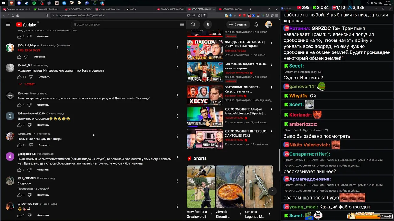Open options menu for @Foxi_dae comment
The height and width of the screenshot is (221, 394).
pyautogui.click(x=177, y=136)
